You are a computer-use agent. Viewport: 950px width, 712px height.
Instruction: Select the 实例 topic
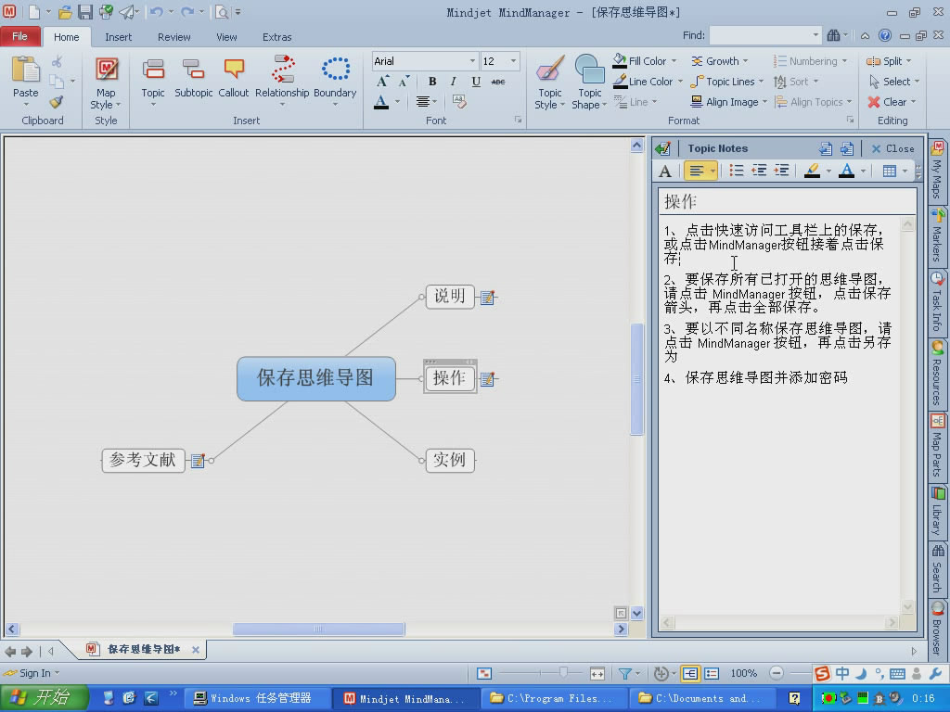[450, 460]
